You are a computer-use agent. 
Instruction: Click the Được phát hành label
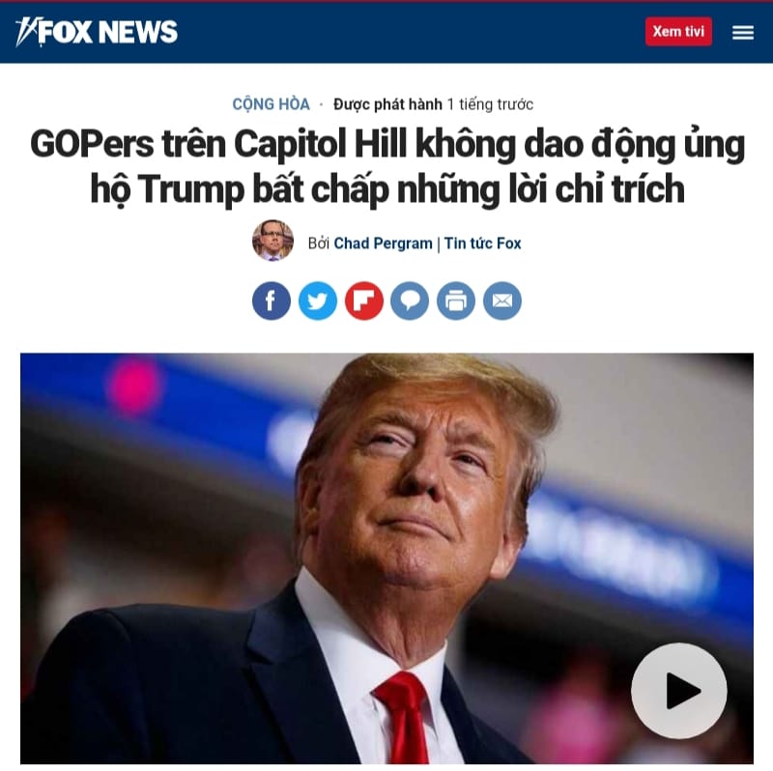click(x=387, y=104)
